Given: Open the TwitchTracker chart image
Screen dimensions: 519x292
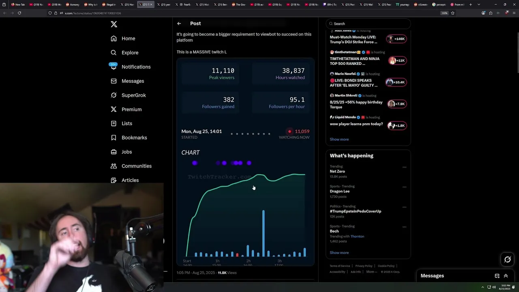Looking at the screenshot, I should pyautogui.click(x=245, y=162).
